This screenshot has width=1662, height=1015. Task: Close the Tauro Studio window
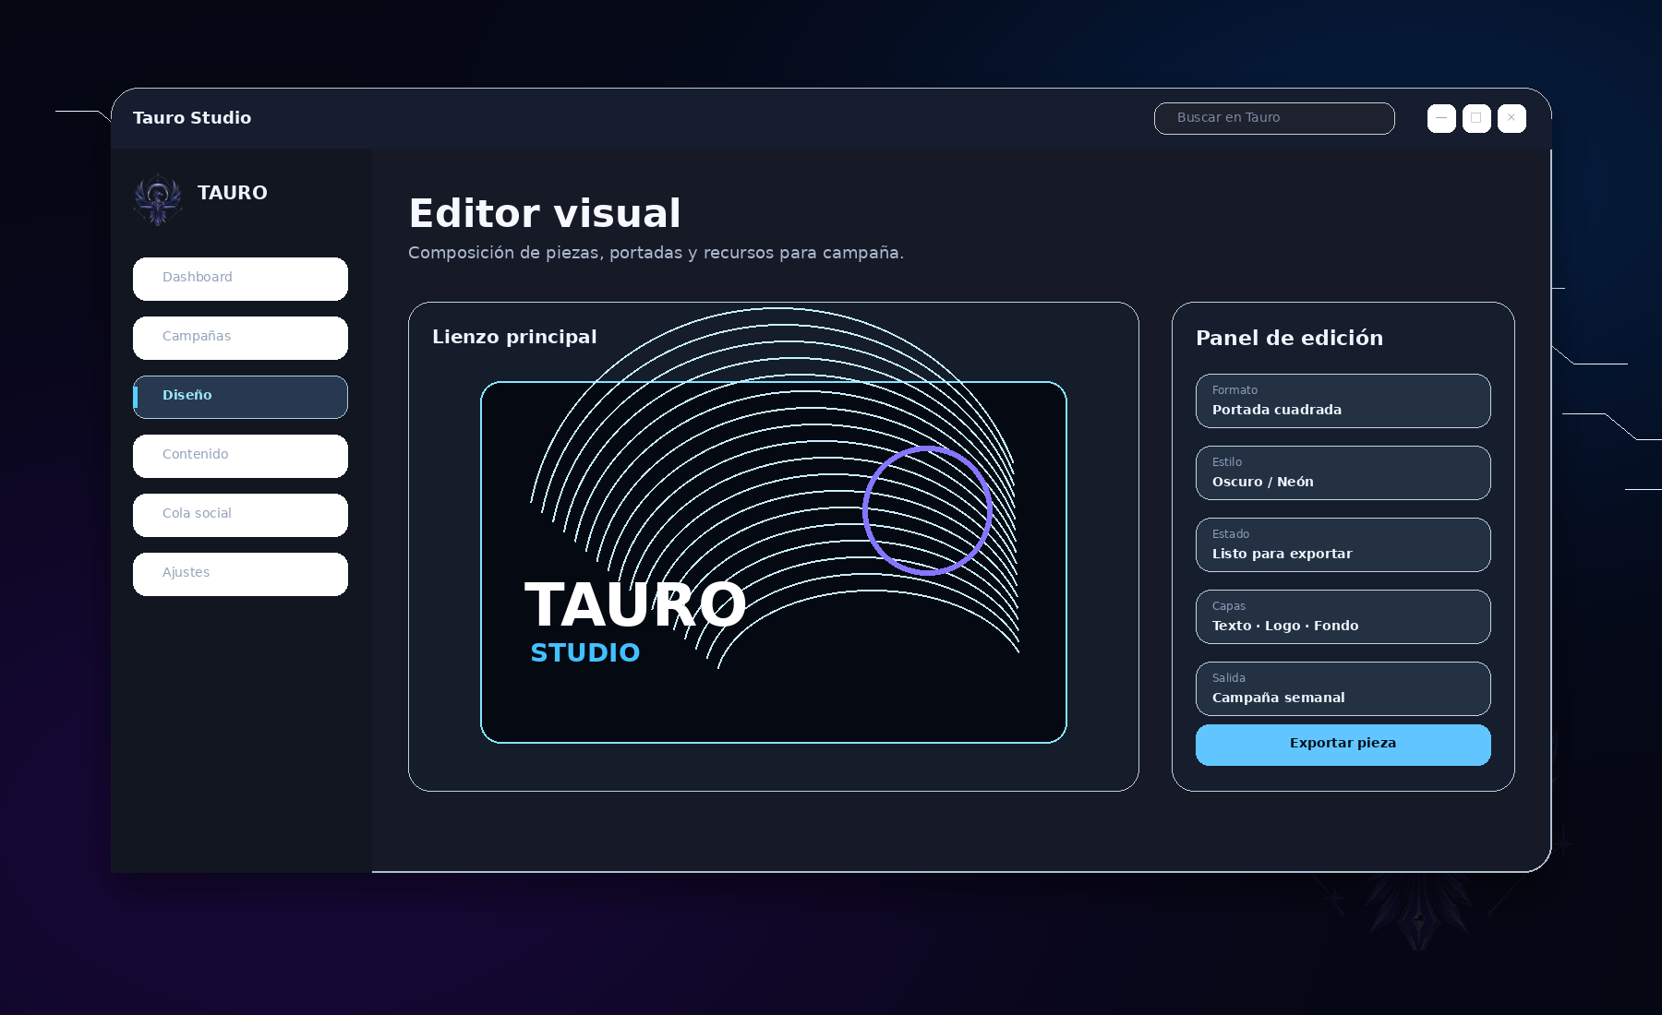click(1511, 118)
